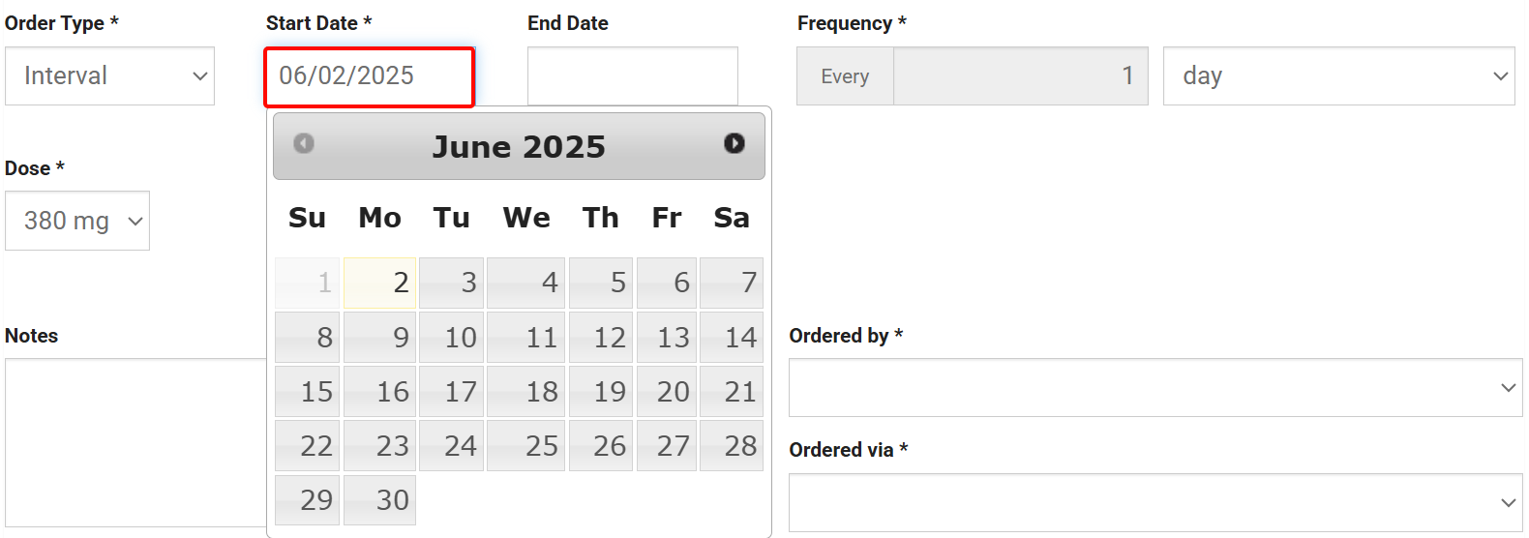Go to next month in calendar
This screenshot has height=538, width=1529.
tap(735, 143)
